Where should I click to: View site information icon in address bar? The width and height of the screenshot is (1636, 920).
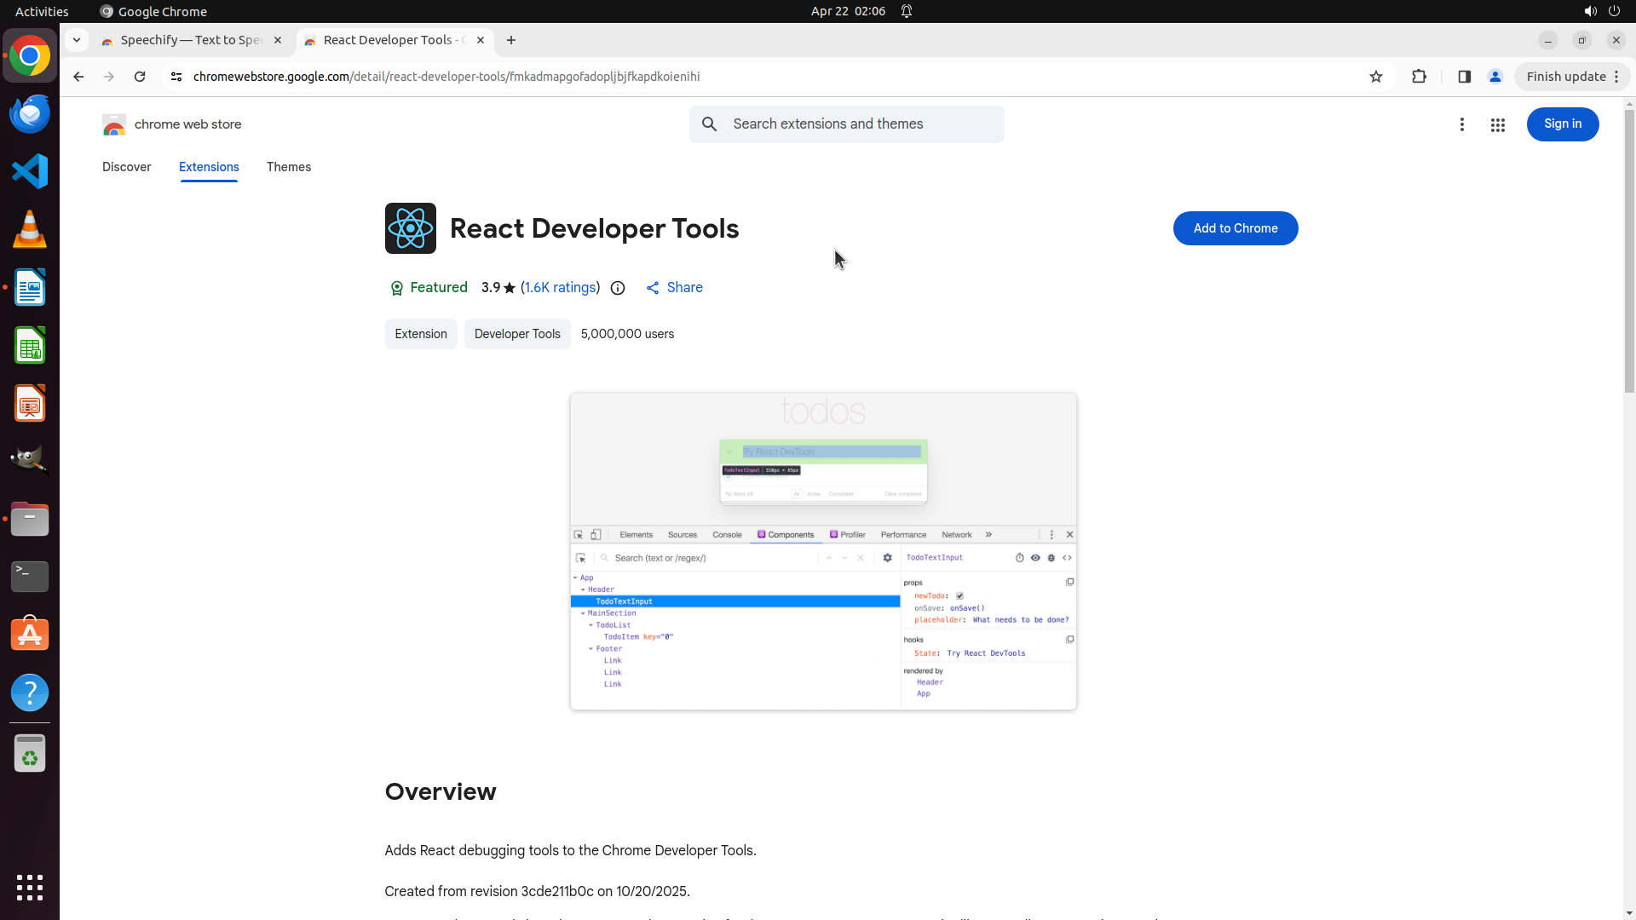click(x=176, y=77)
